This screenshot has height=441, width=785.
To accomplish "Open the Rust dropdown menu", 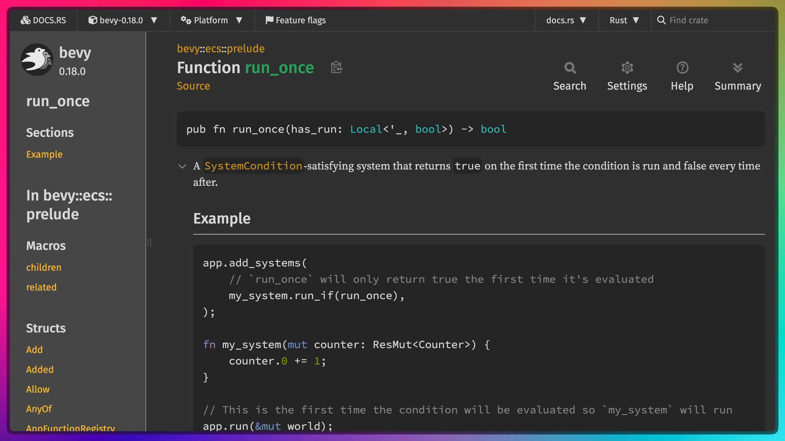I will (624, 20).
